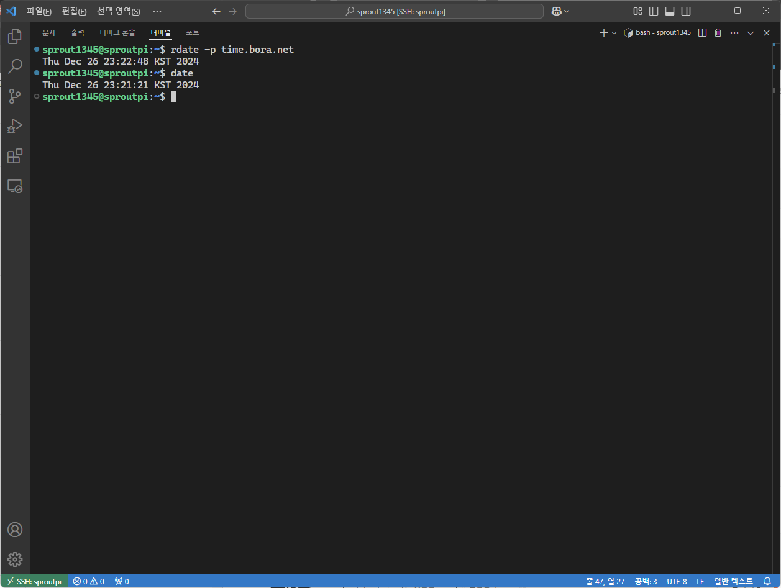Click the SSH: sproutpi remote indicator
This screenshot has height=588, width=781.
tap(34, 581)
